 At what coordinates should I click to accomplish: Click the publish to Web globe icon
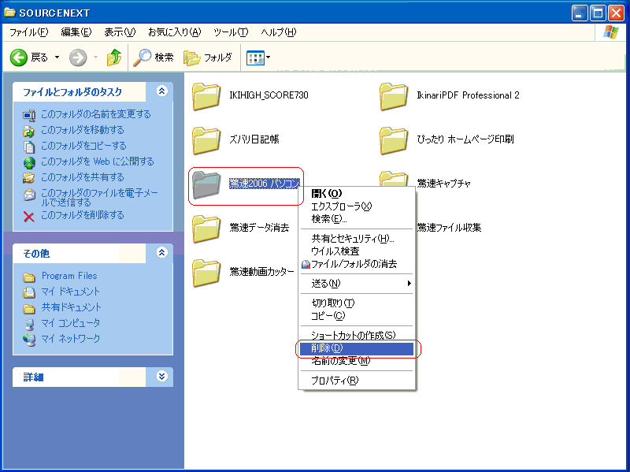point(29,162)
